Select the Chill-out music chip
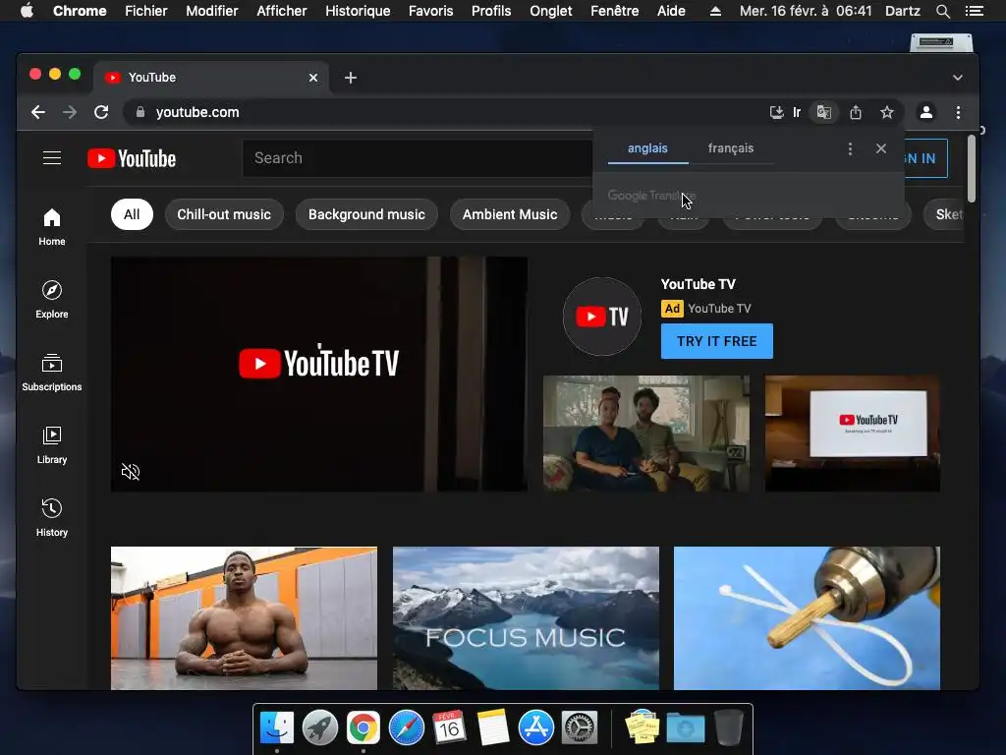 pyautogui.click(x=224, y=214)
